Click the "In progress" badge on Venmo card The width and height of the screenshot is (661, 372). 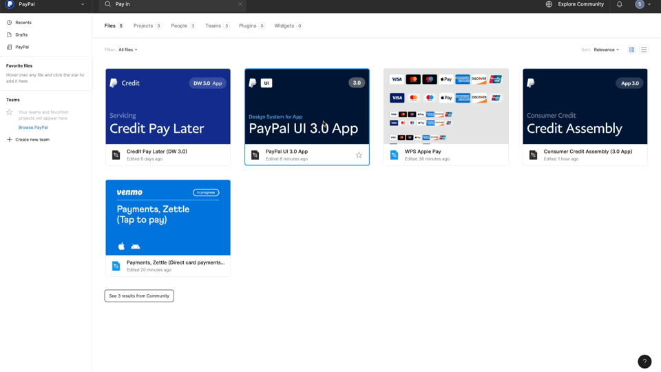pyautogui.click(x=206, y=192)
